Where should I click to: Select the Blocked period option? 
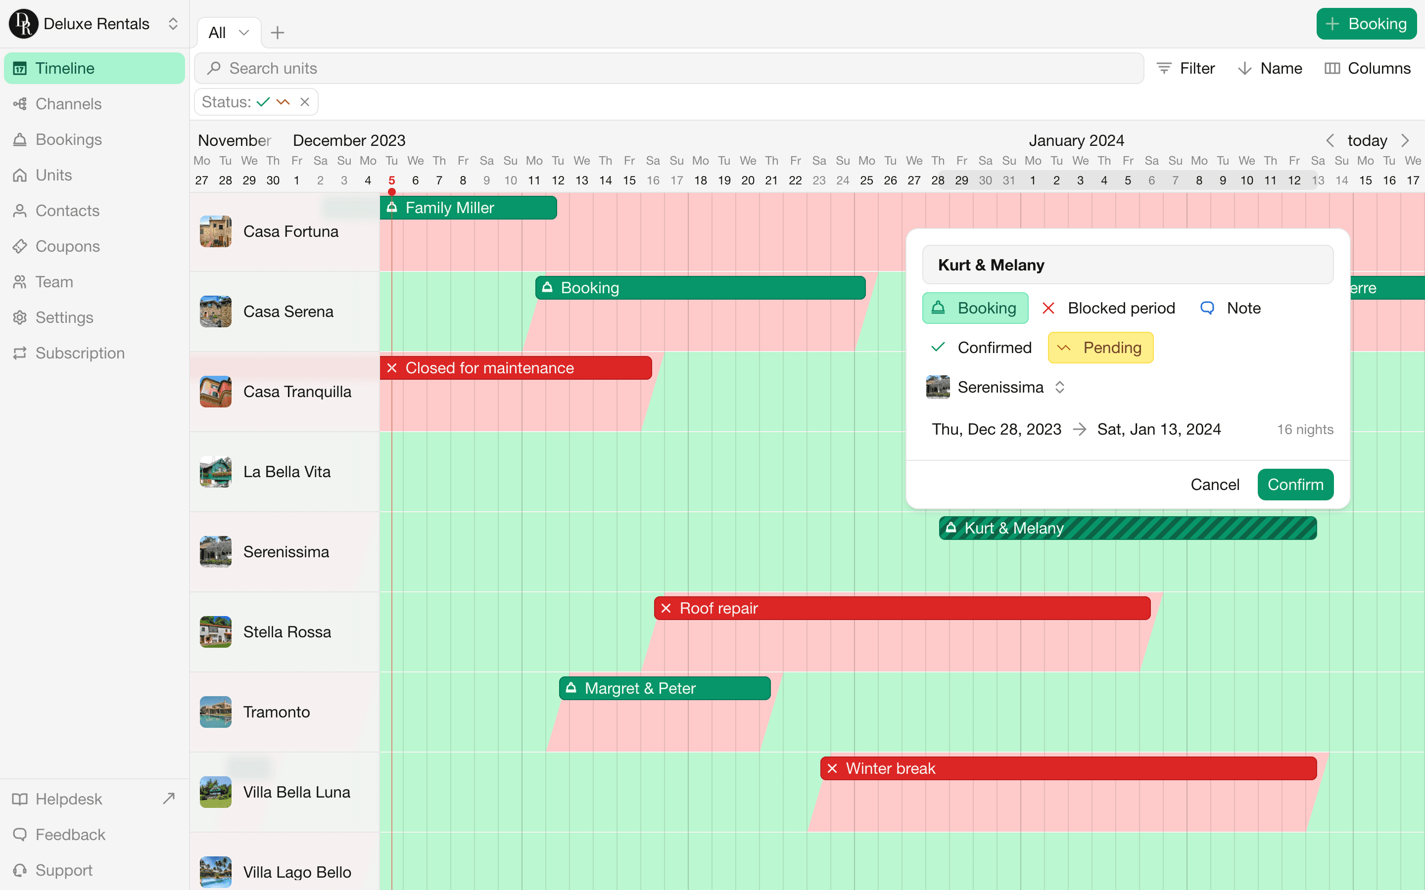[1121, 308]
